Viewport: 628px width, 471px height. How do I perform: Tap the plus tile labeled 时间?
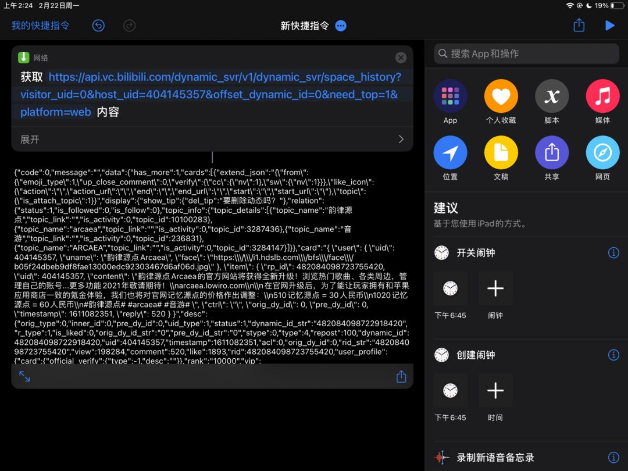495,391
